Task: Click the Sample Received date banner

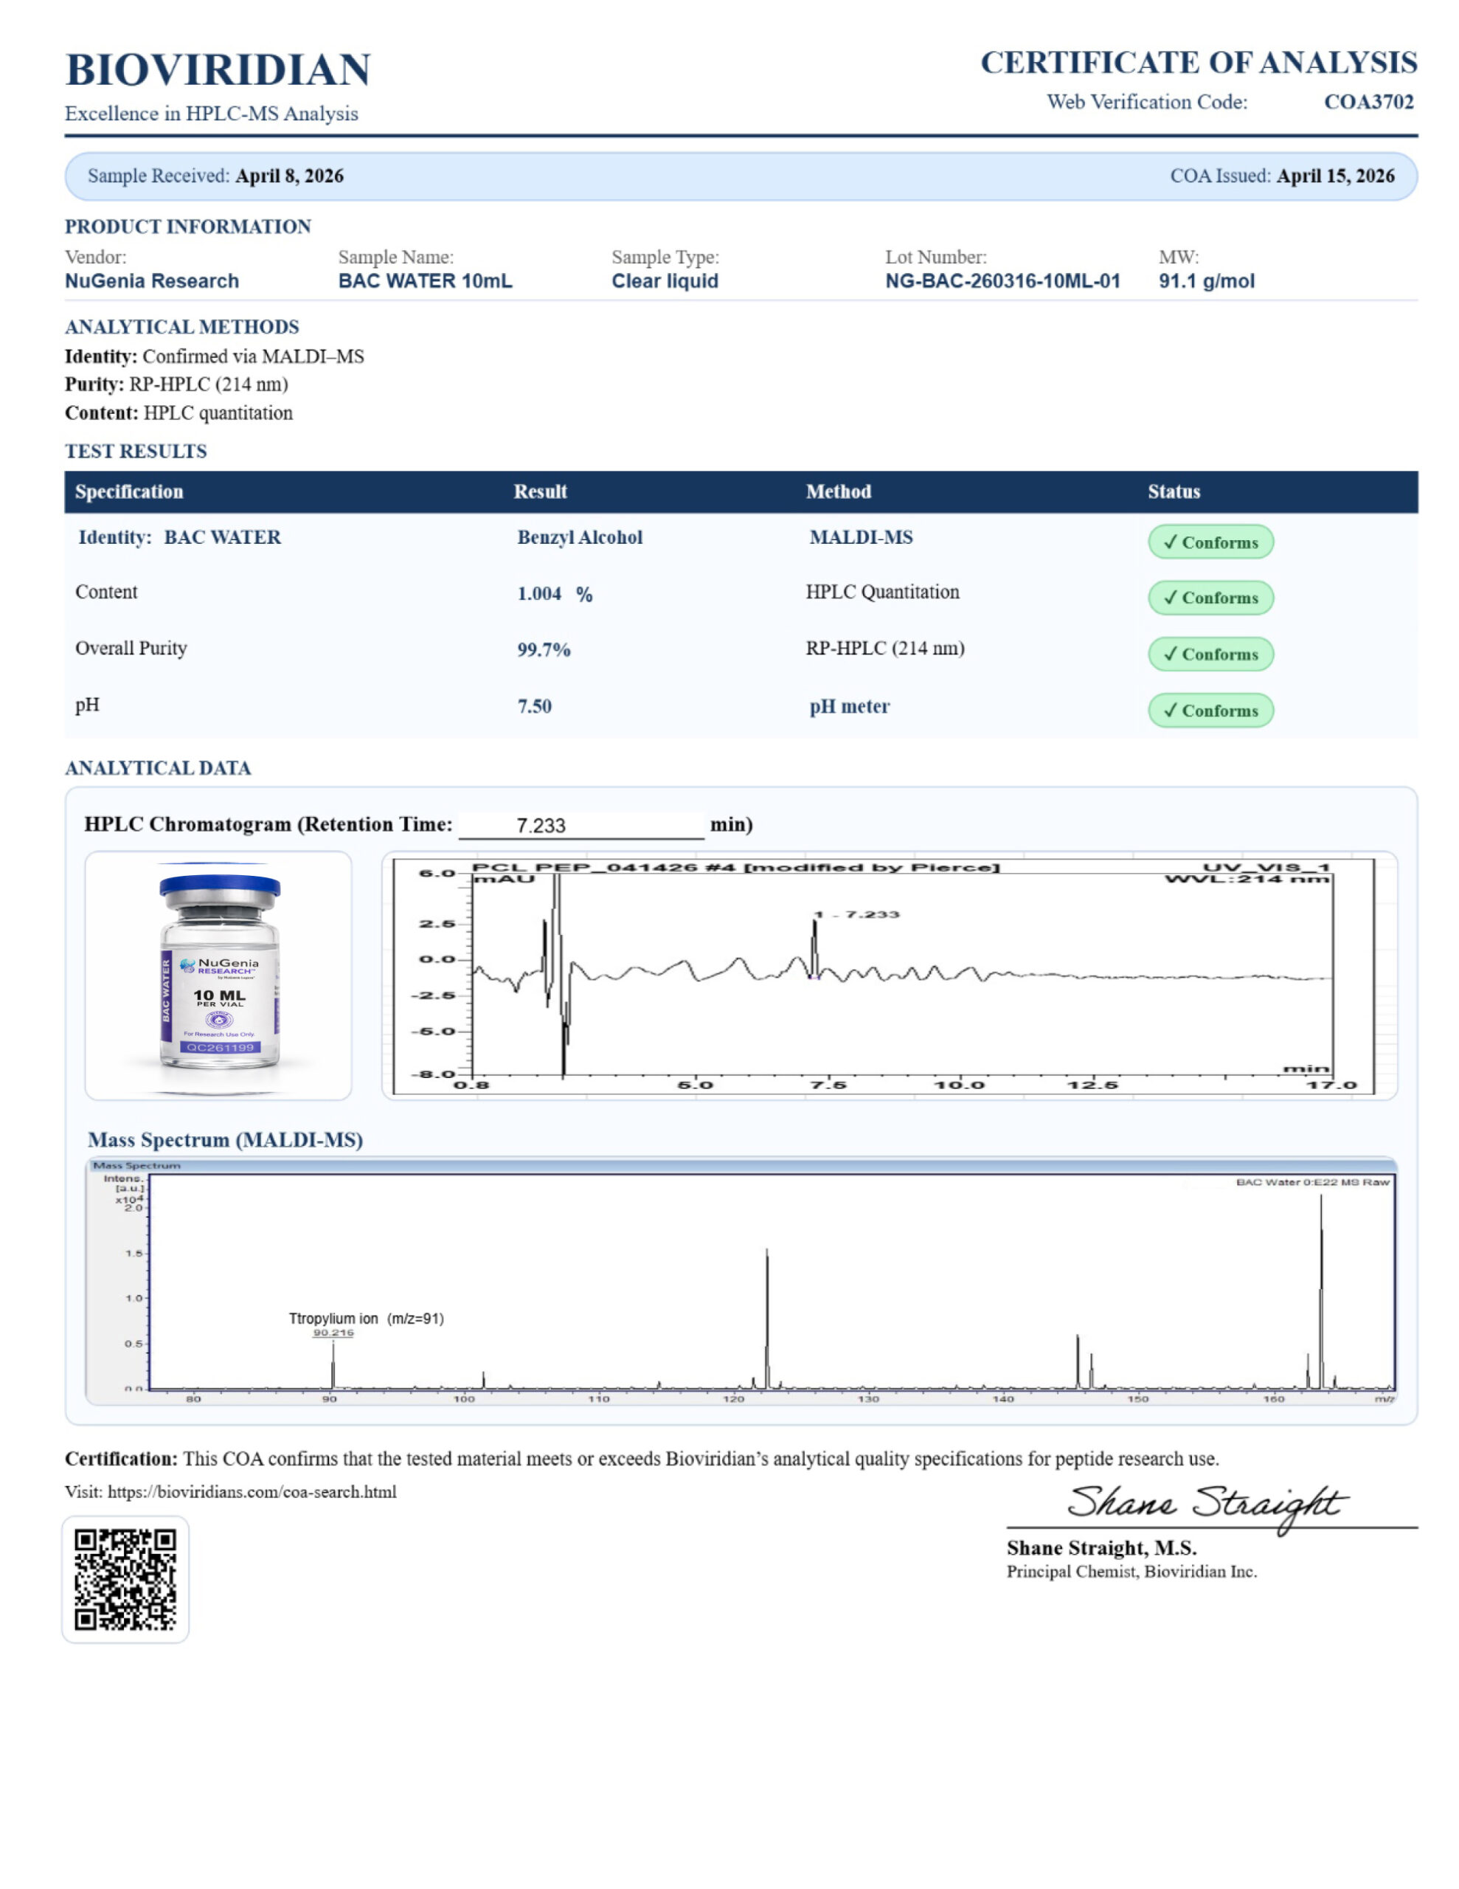Action: click(x=215, y=176)
